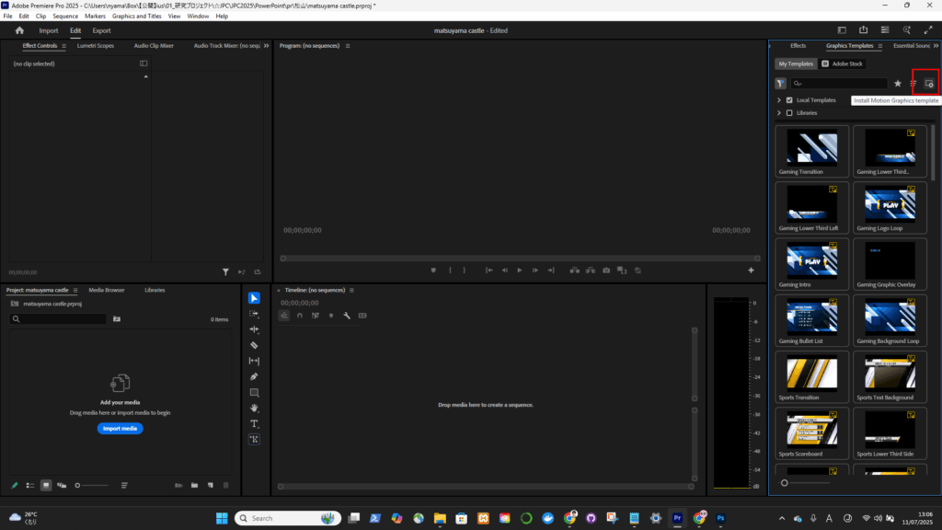
Task: Open the Sequence menu
Action: 65,17
